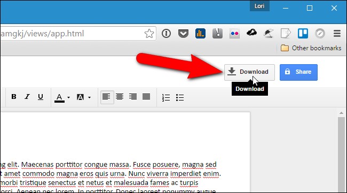This screenshot has height=193, width=347.
Task: Click the gray compass extension icon
Action: click(x=320, y=34)
